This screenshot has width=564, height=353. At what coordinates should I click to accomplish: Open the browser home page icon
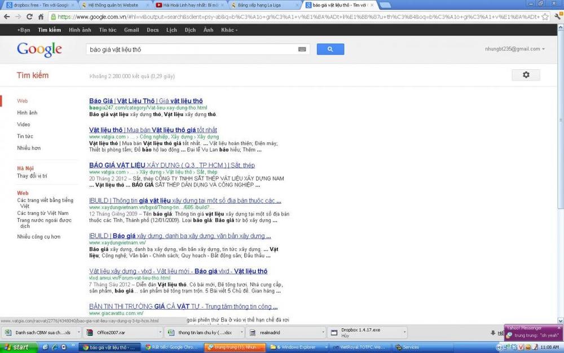point(41,16)
